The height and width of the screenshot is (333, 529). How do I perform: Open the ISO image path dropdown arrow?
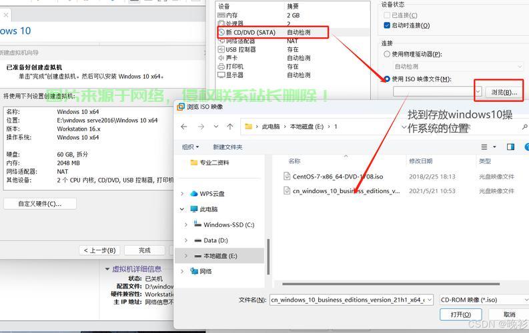478,91
